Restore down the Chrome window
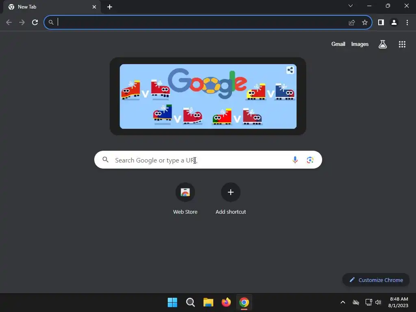 point(388,6)
